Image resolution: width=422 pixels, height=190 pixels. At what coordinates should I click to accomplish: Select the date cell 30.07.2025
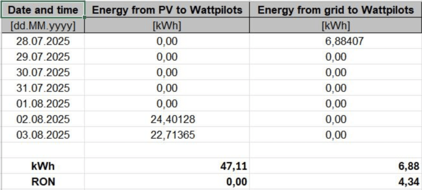point(43,72)
